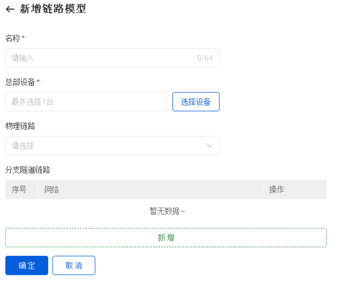Click the 名称 field label
339x282 pixels.
(13, 38)
